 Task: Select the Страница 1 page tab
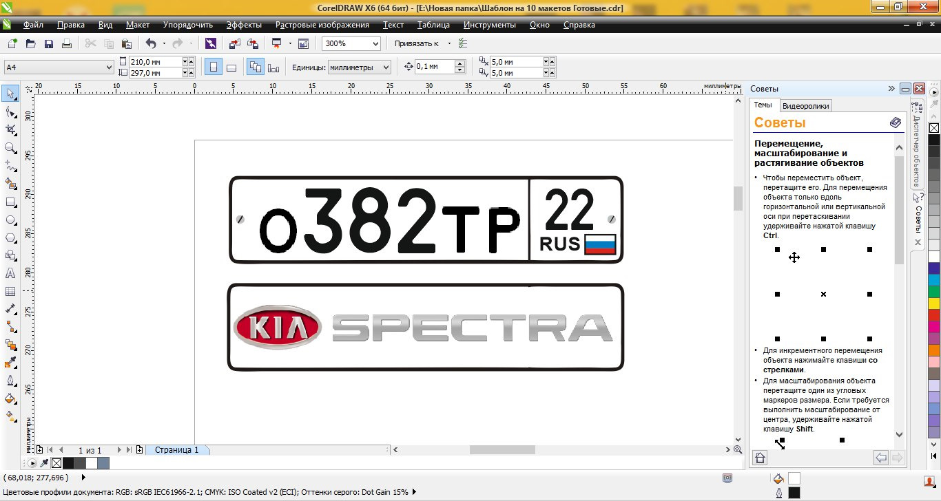pos(176,450)
